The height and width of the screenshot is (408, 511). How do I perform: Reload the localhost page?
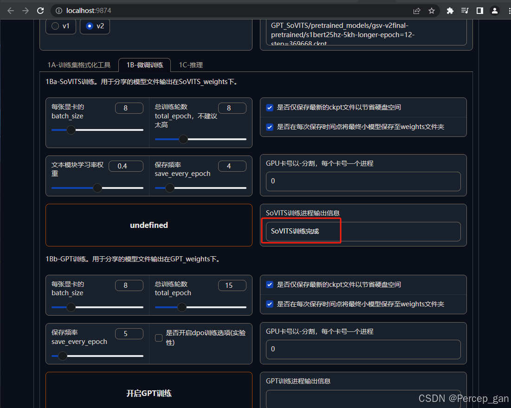(40, 11)
